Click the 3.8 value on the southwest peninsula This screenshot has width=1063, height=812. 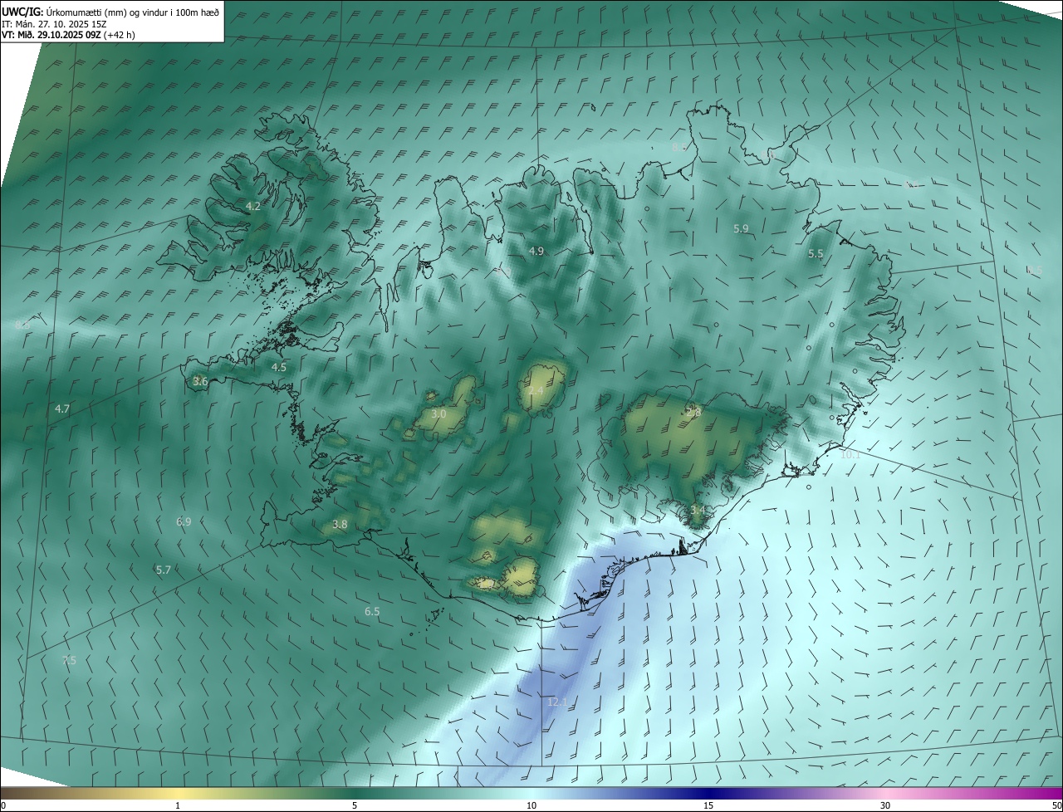[x=340, y=524]
